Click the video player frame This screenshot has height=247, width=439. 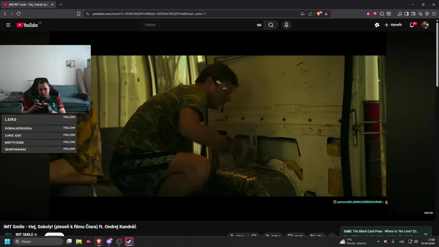pyautogui.click(x=218, y=126)
